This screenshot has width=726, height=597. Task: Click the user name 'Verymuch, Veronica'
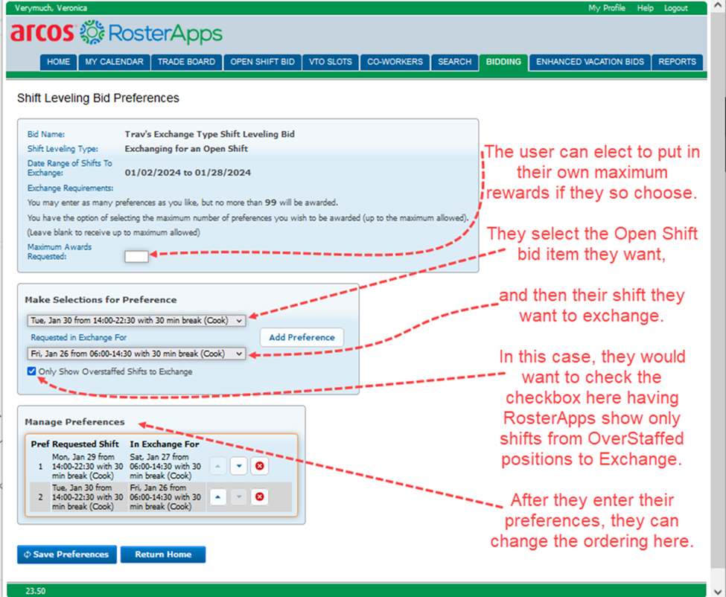tap(51, 8)
